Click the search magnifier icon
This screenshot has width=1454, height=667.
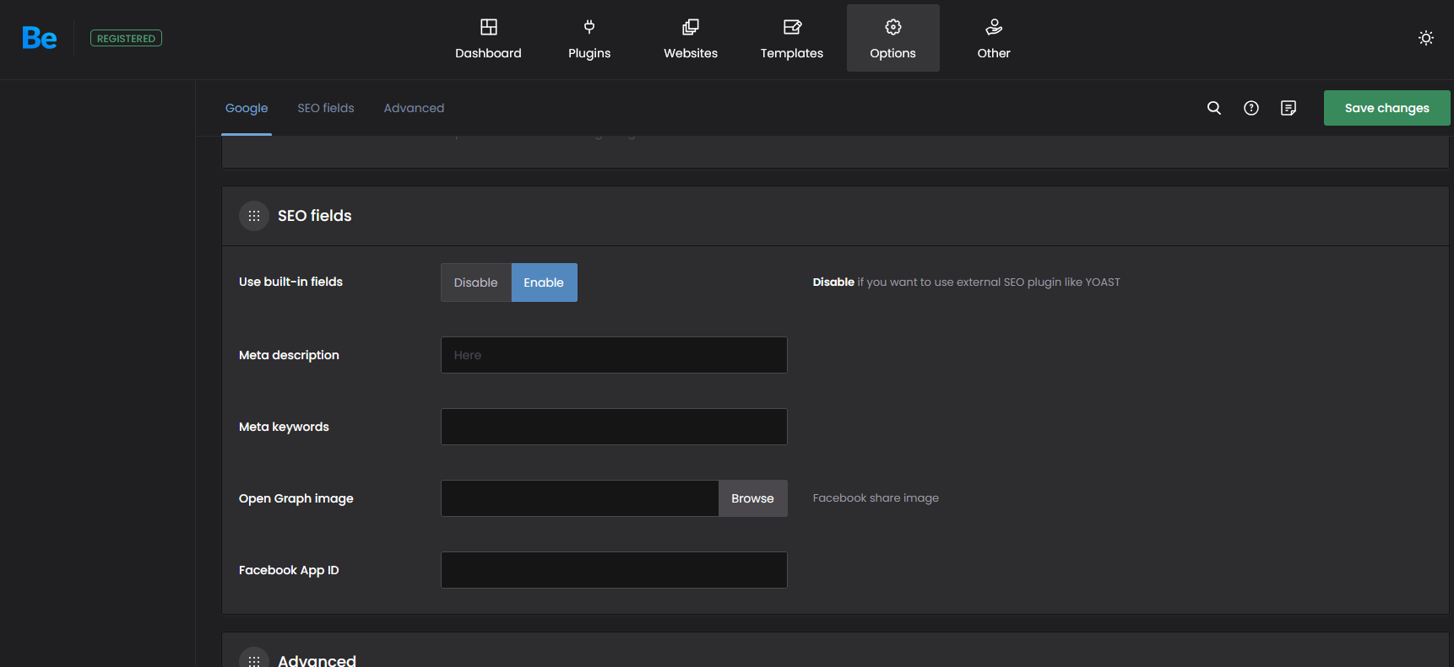[x=1214, y=108]
